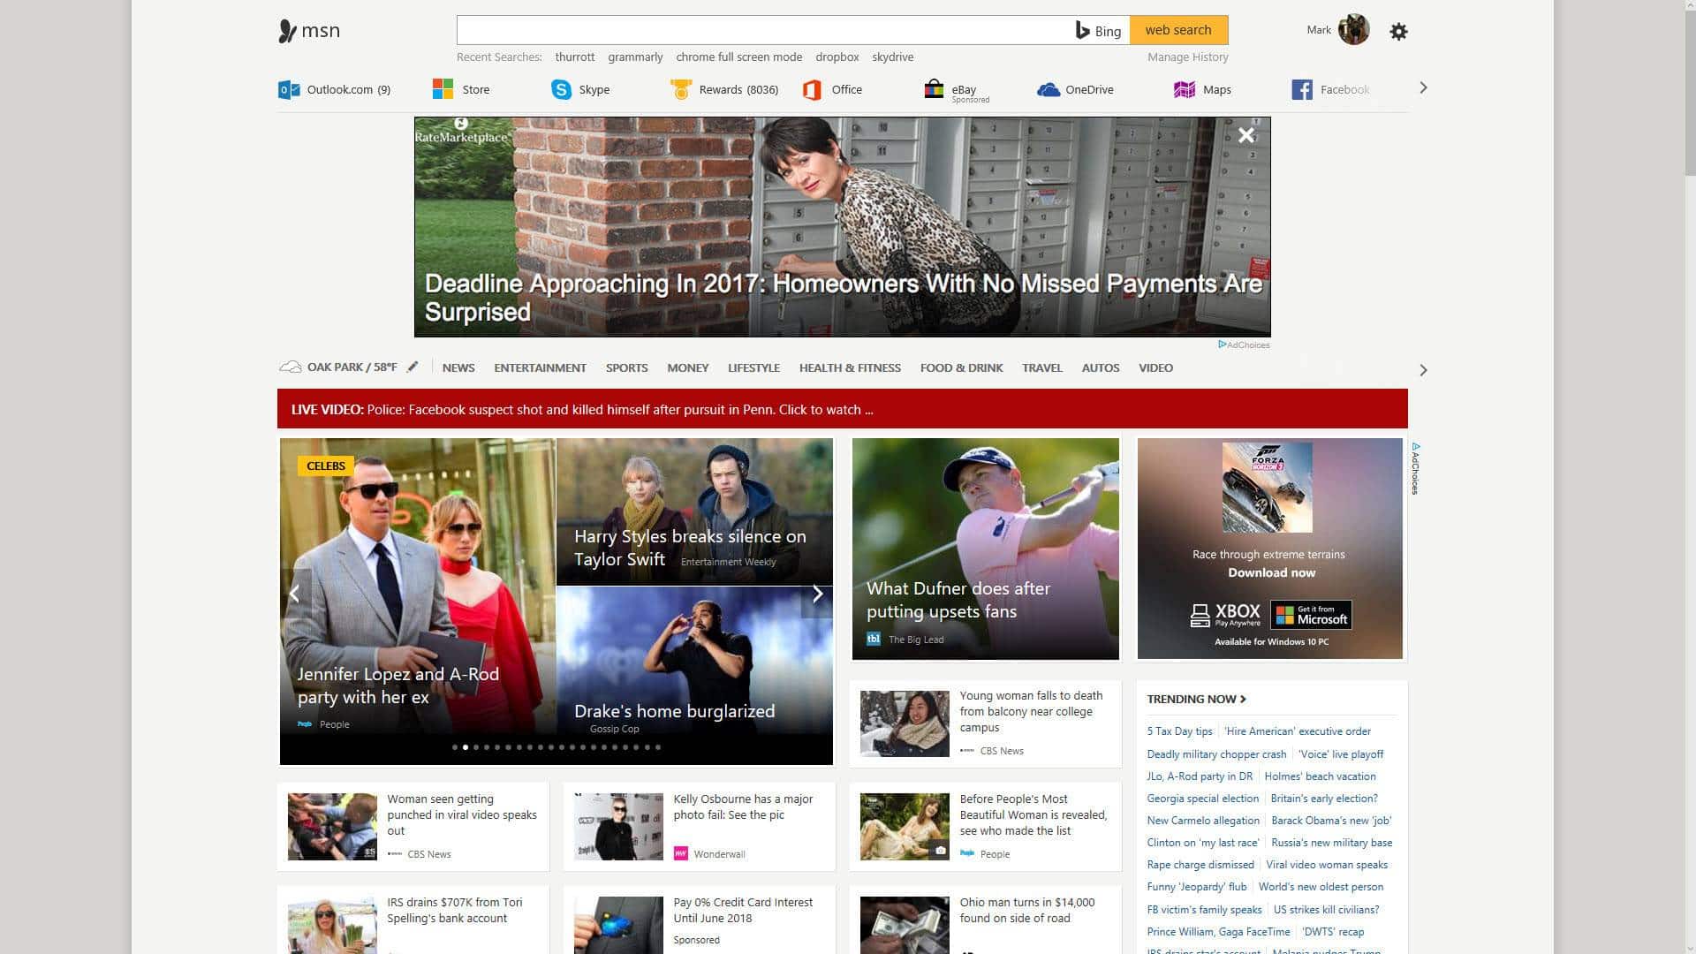The image size is (1696, 954).
Task: Select the second carousel pagination dot
Action: point(466,747)
